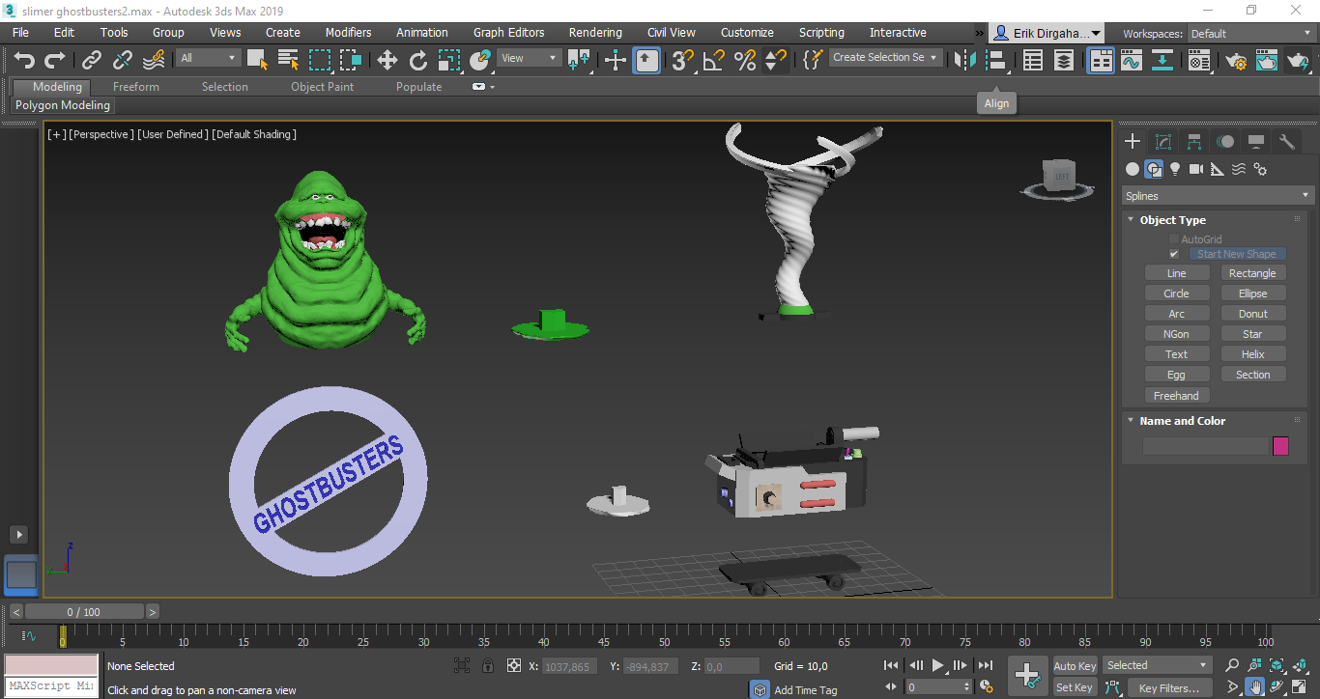
Task: Toggle Percent Snap
Action: coord(745,60)
